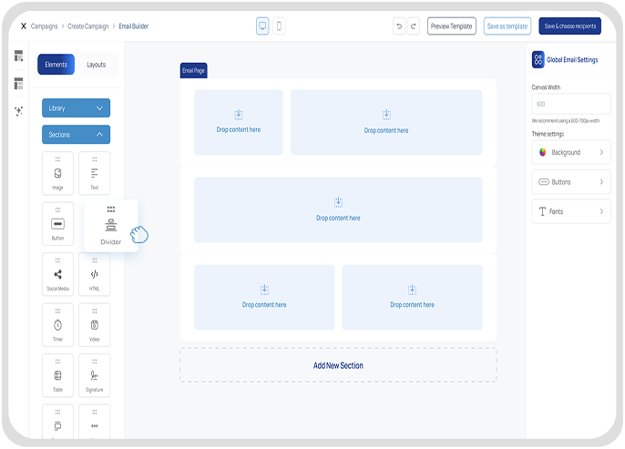The height and width of the screenshot is (449, 625).
Task: Open the sparkle AI icon in left rail
Action: tap(19, 111)
